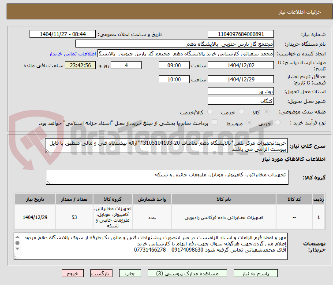The width and height of the screenshot is (333, 285).
Task: Select the جزیی purchase type radio
Action: click(277, 123)
